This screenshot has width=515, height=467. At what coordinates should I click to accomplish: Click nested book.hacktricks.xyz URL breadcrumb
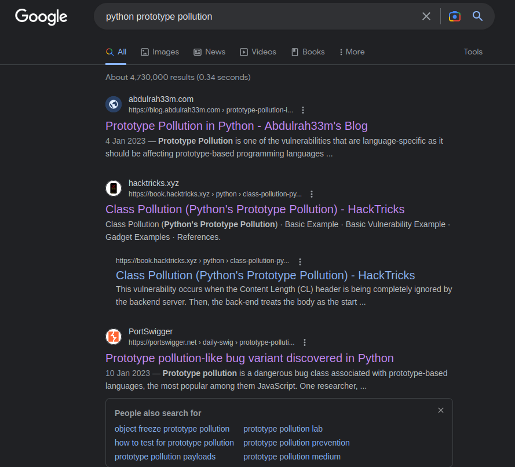(202, 261)
